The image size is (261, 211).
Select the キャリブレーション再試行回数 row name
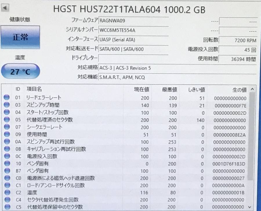coord(57,149)
